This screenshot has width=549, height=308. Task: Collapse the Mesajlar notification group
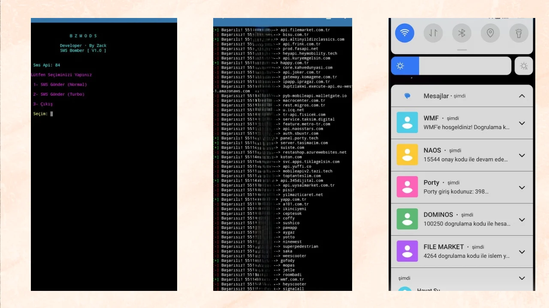(x=522, y=96)
